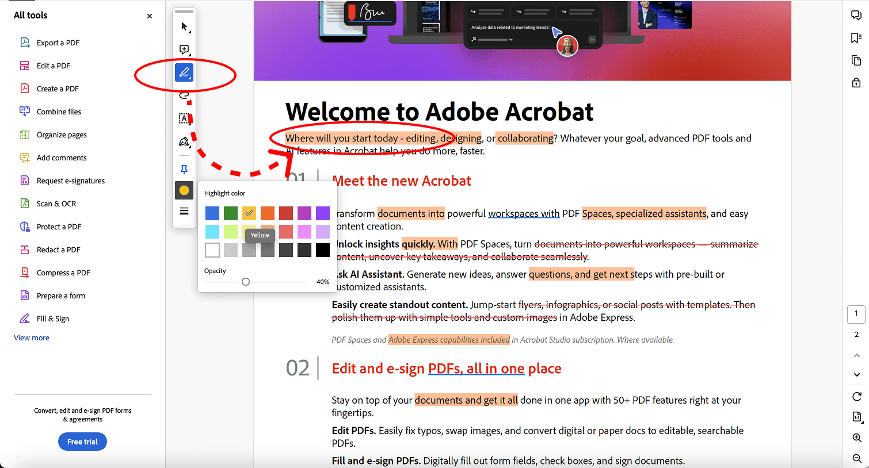Image resolution: width=869 pixels, height=468 pixels.
Task: Choose the magenta highlight swatch
Action: point(304,213)
